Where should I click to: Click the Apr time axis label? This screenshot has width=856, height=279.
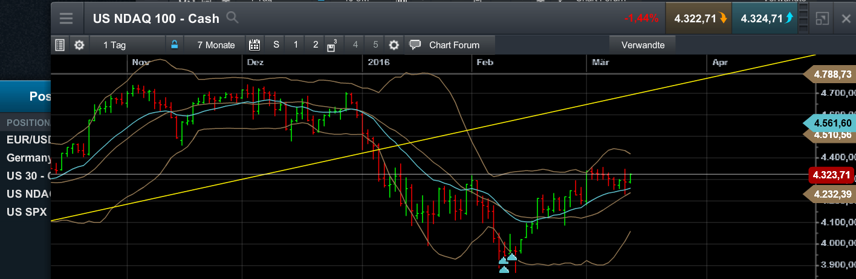tap(720, 62)
